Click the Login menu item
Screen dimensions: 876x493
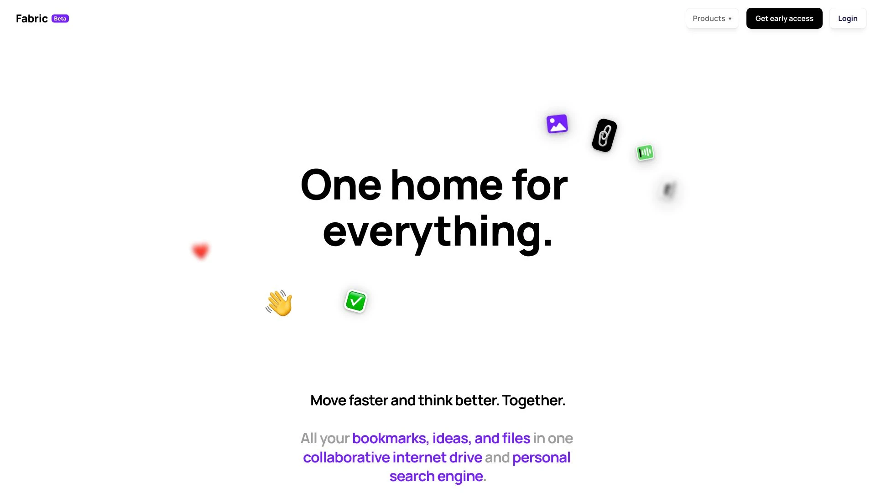click(x=848, y=18)
